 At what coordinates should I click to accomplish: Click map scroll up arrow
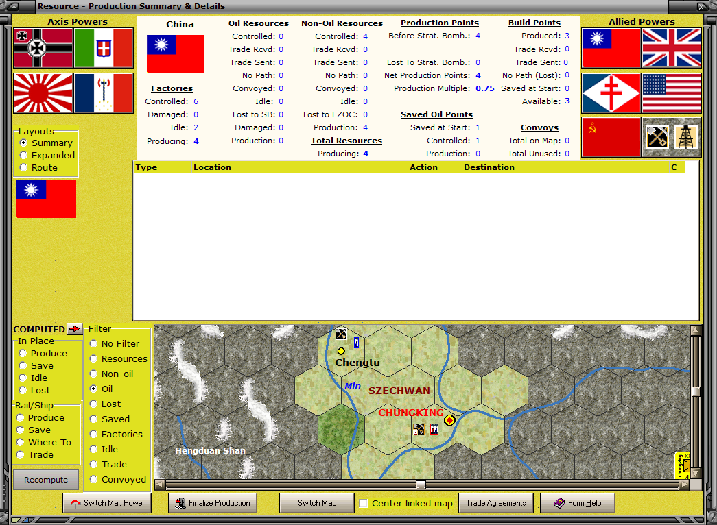pyautogui.click(x=696, y=330)
